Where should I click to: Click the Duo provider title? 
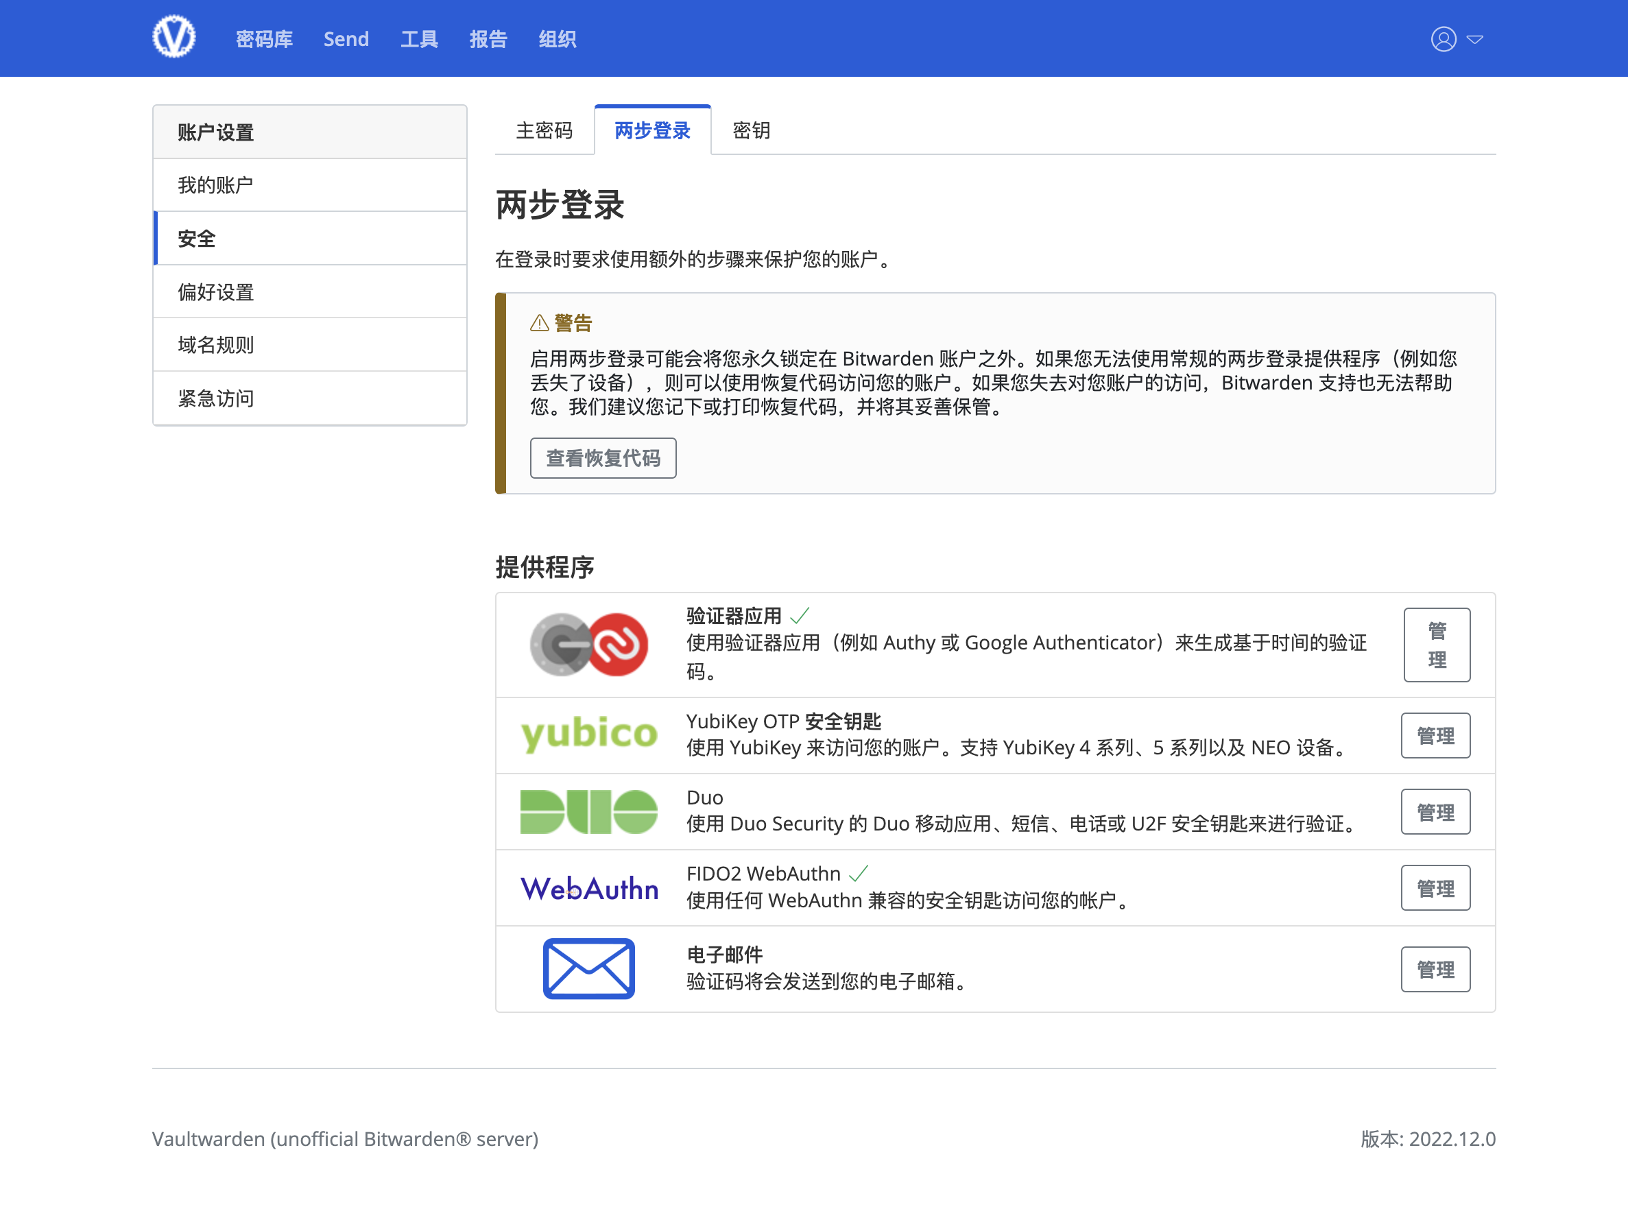(704, 797)
